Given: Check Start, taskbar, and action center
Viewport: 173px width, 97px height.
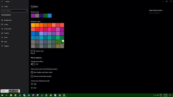Looking at the screenshot, I should (x=32, y=72).
